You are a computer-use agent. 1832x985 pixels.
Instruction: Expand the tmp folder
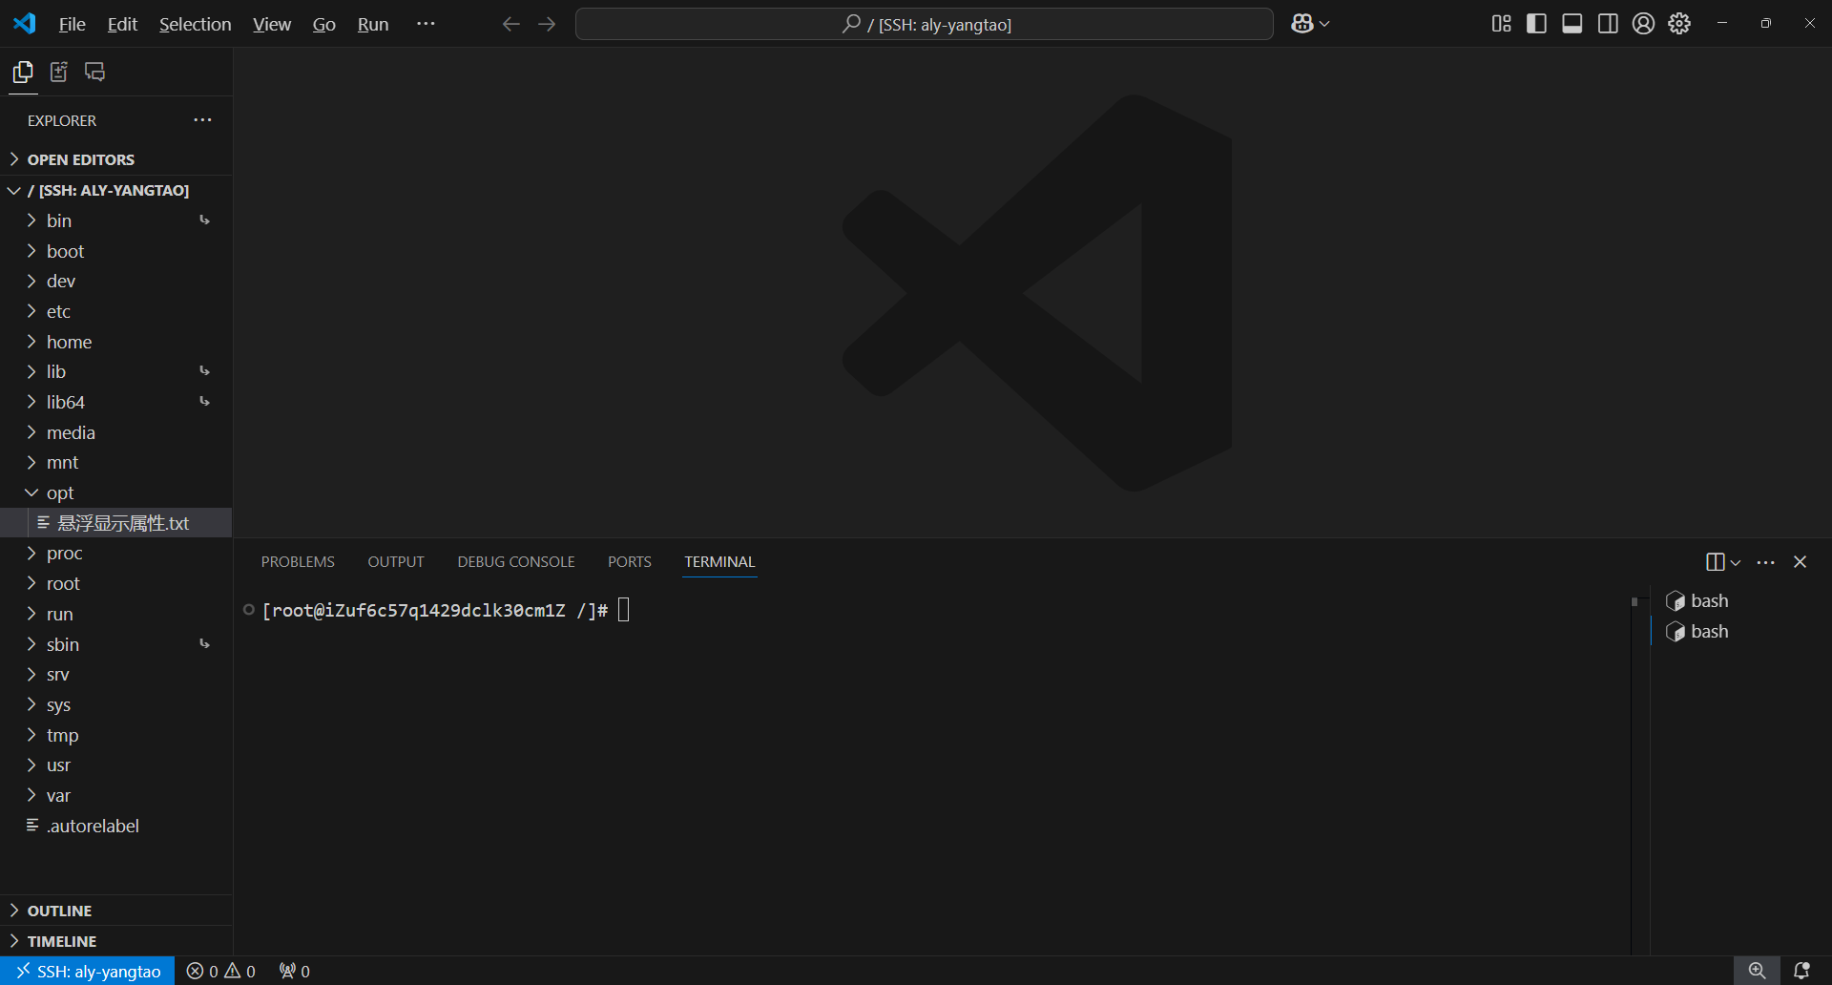pyautogui.click(x=116, y=735)
